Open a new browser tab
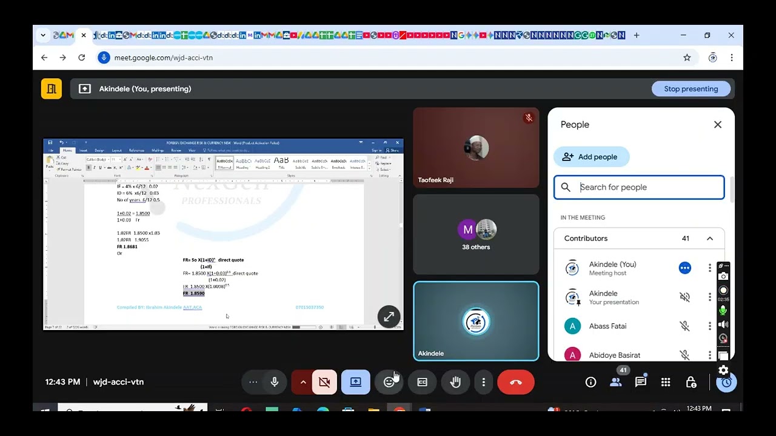This screenshot has height=436, width=776. point(636,35)
